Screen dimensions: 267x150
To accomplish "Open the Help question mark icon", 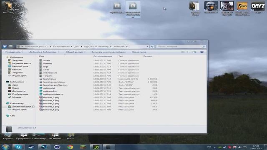I will 202,52.
